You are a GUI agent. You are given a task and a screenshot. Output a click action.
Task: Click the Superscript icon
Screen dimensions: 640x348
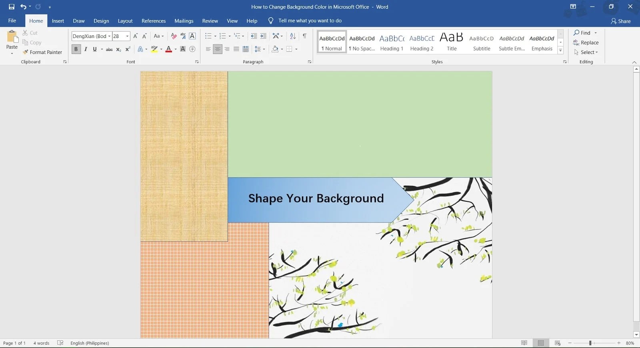point(128,49)
